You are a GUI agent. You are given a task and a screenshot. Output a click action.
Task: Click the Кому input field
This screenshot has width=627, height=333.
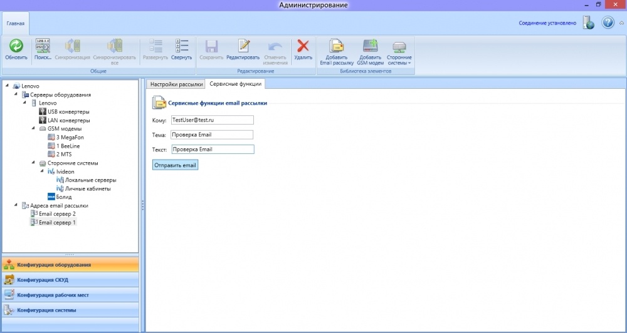coord(213,120)
